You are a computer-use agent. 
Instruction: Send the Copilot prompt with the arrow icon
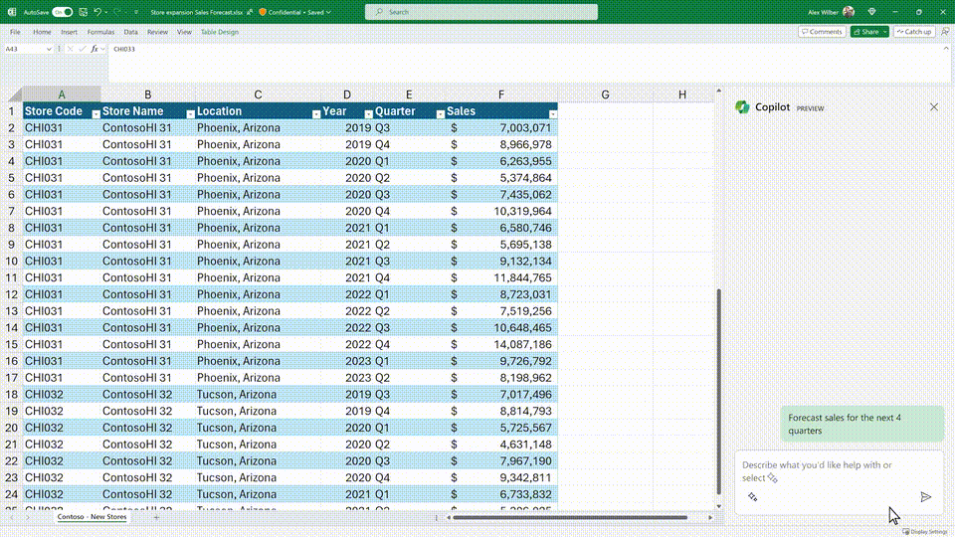click(x=925, y=496)
